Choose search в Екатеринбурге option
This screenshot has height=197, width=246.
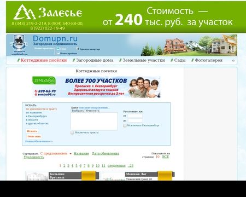tap(37, 116)
